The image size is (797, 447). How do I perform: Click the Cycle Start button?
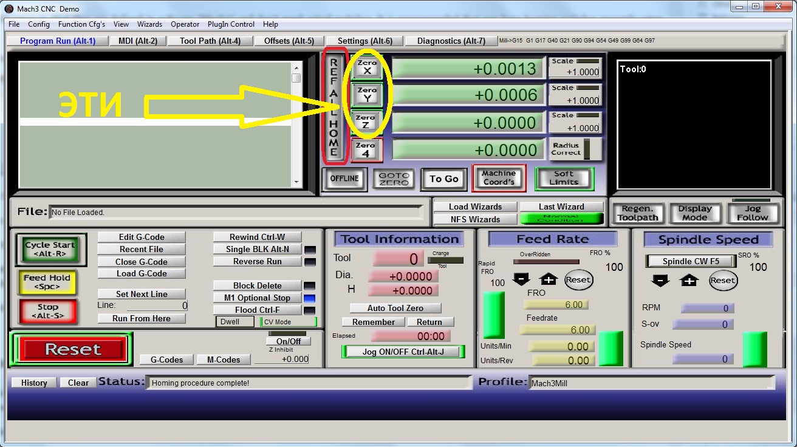(x=51, y=250)
